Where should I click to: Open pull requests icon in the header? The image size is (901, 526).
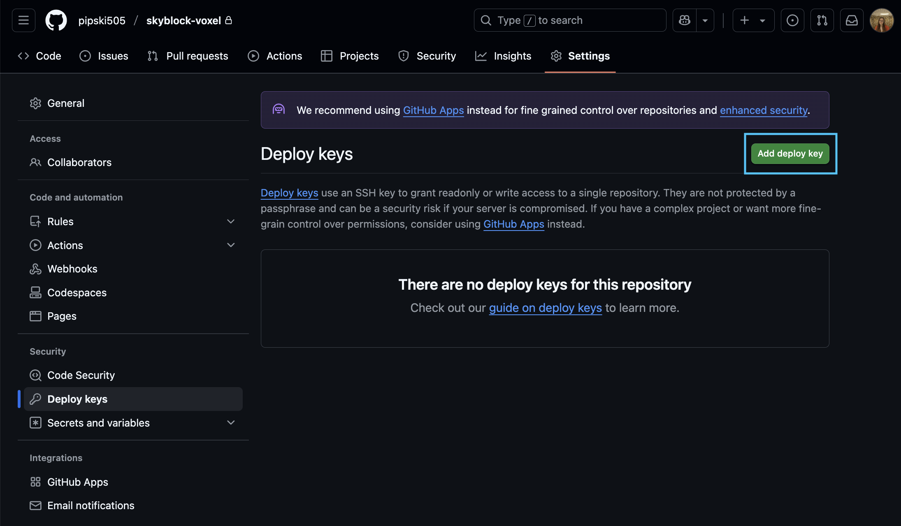click(822, 20)
